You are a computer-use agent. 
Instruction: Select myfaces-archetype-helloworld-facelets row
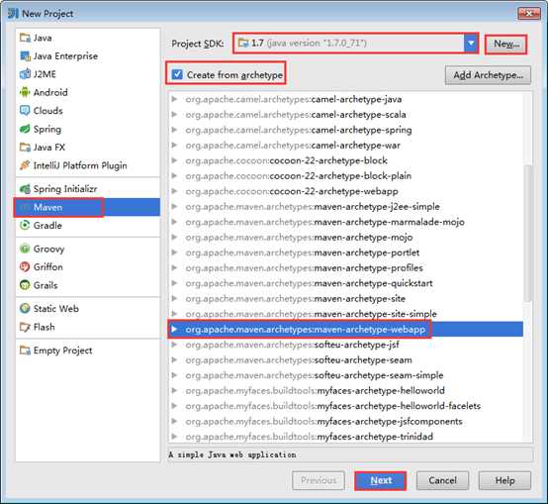(x=346, y=406)
